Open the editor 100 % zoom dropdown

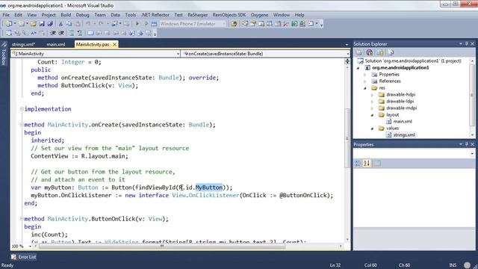[30, 246]
